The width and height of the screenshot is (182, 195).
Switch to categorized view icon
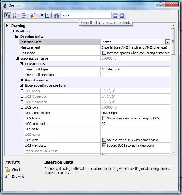point(8,15)
